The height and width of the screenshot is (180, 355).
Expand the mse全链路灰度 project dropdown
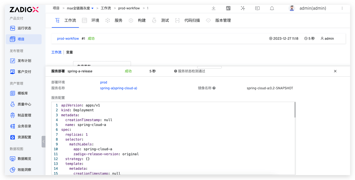[93, 8]
